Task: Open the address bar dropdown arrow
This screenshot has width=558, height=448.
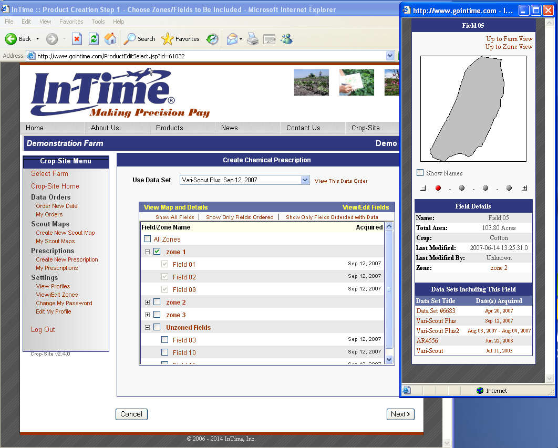Action: tap(390, 56)
